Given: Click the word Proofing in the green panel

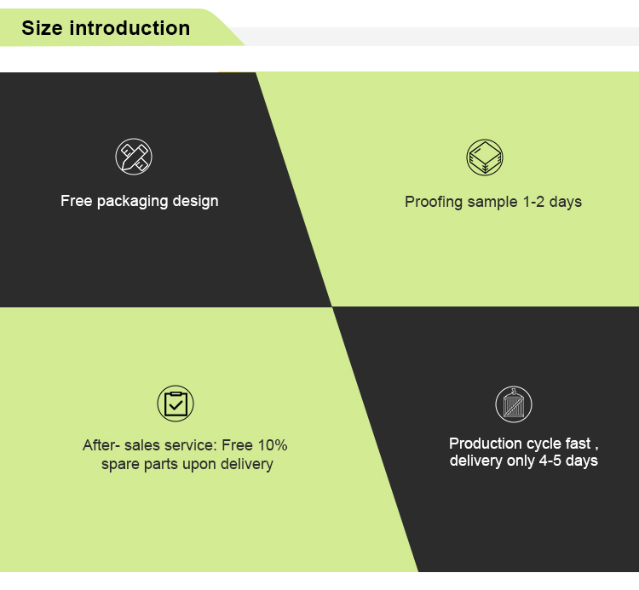Looking at the screenshot, I should click(434, 202).
